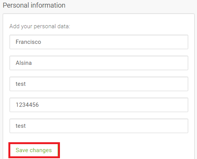Focus the field containing Francisco
Viewport: 197px width, 159px height.
[x=99, y=42]
